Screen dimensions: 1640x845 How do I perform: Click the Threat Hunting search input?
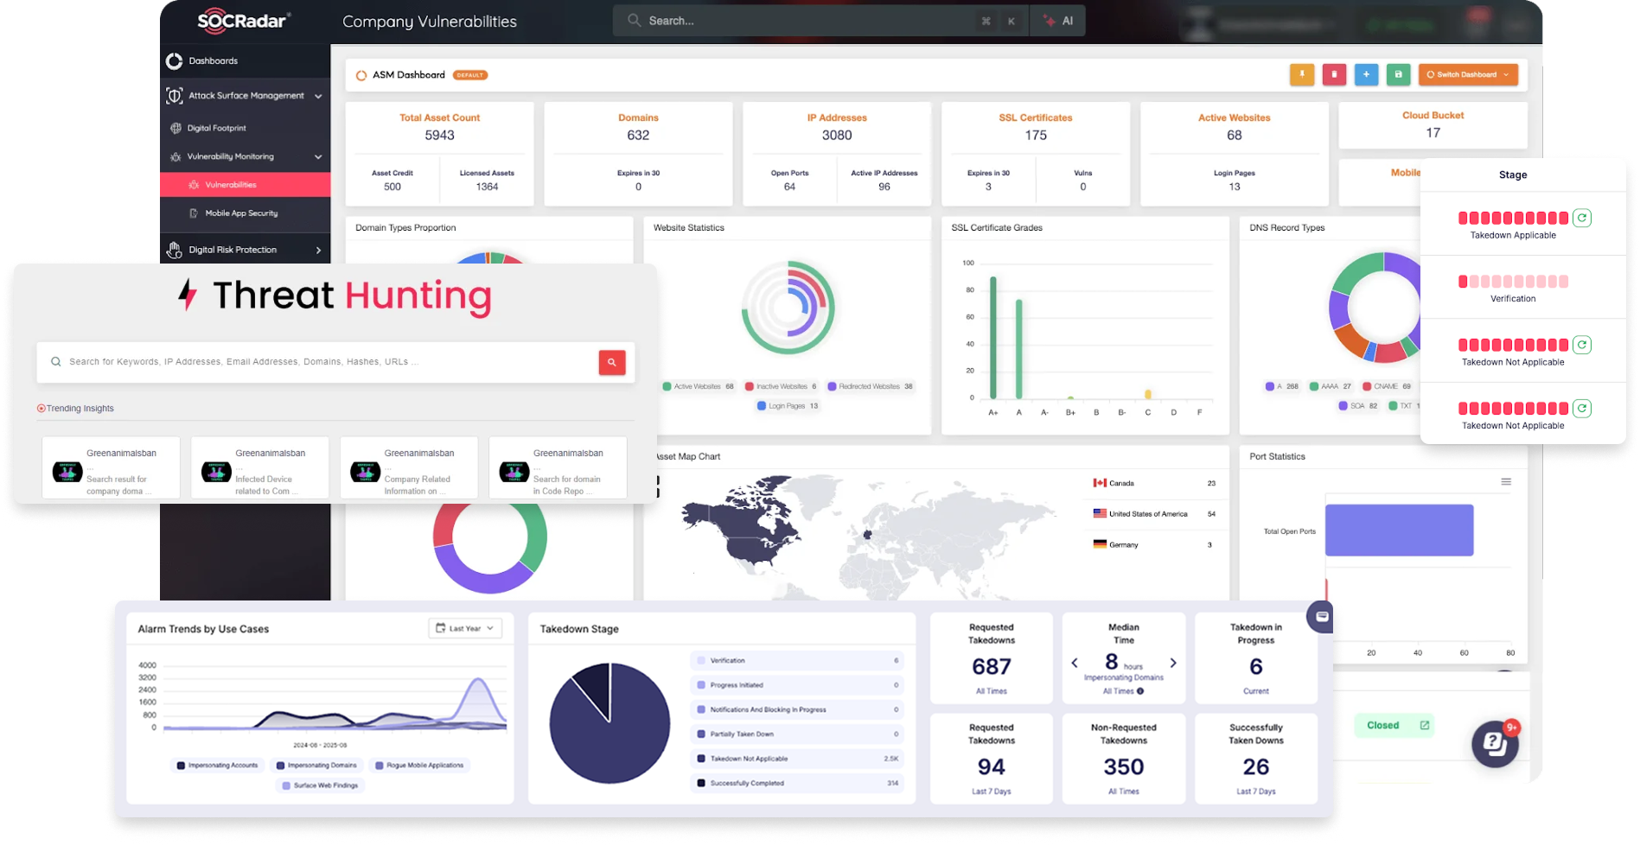tap(317, 362)
